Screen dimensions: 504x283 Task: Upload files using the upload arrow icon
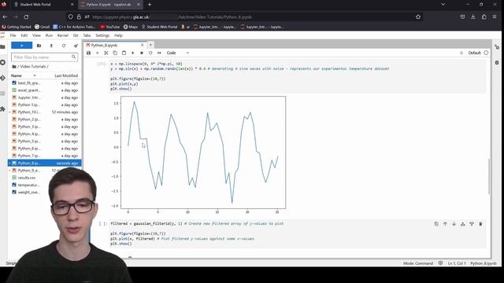point(51,46)
